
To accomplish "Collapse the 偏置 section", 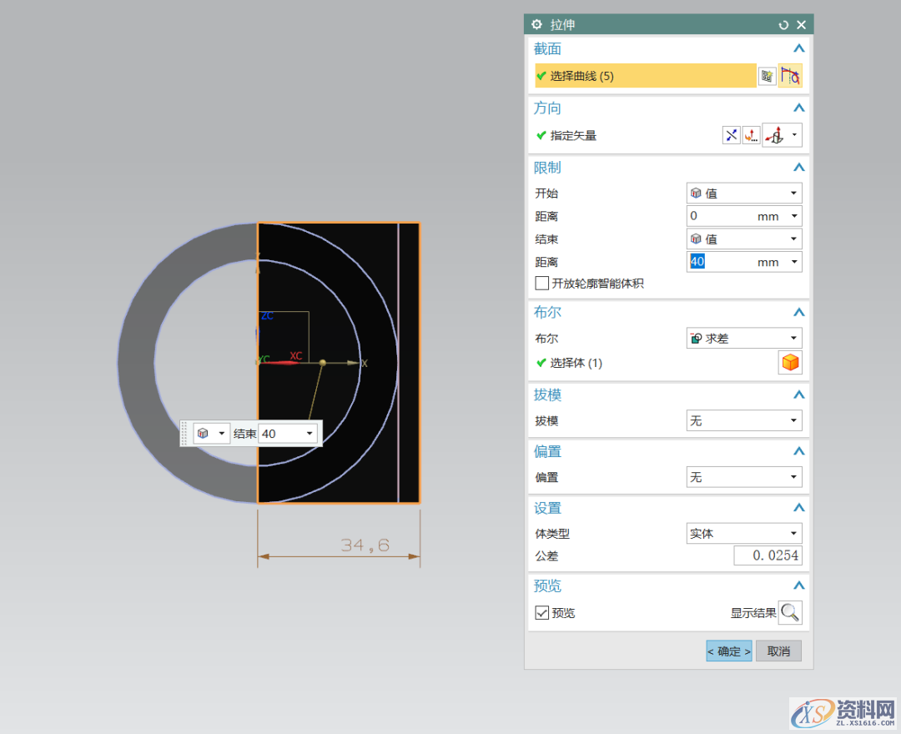I will pos(798,450).
